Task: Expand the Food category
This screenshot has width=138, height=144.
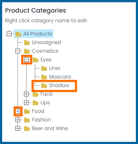Action: (18, 111)
